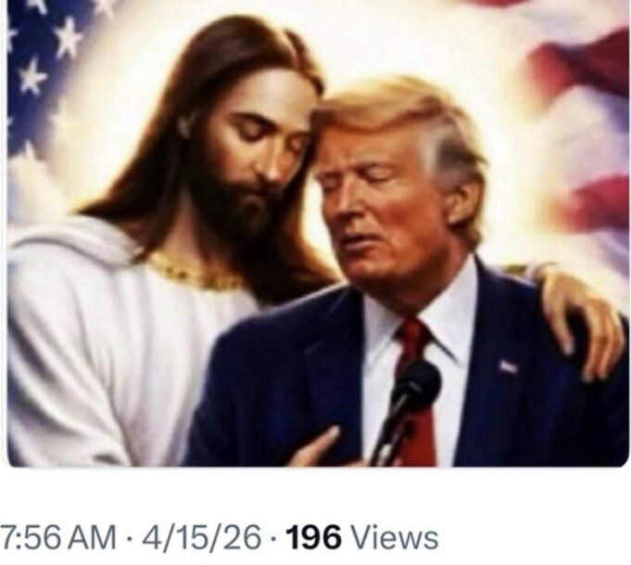This screenshot has width=631, height=565.
Task: Click the flag lapel pin on the suit
Action: [x=509, y=366]
